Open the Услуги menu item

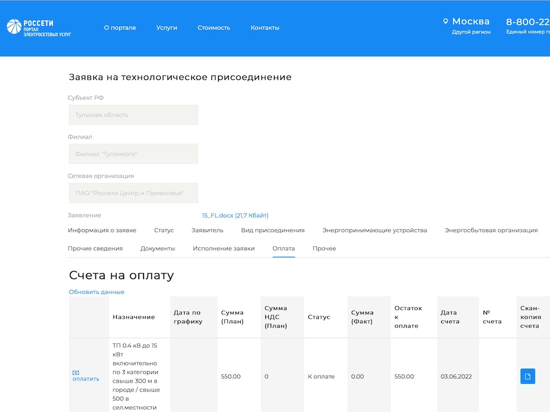pyautogui.click(x=166, y=28)
